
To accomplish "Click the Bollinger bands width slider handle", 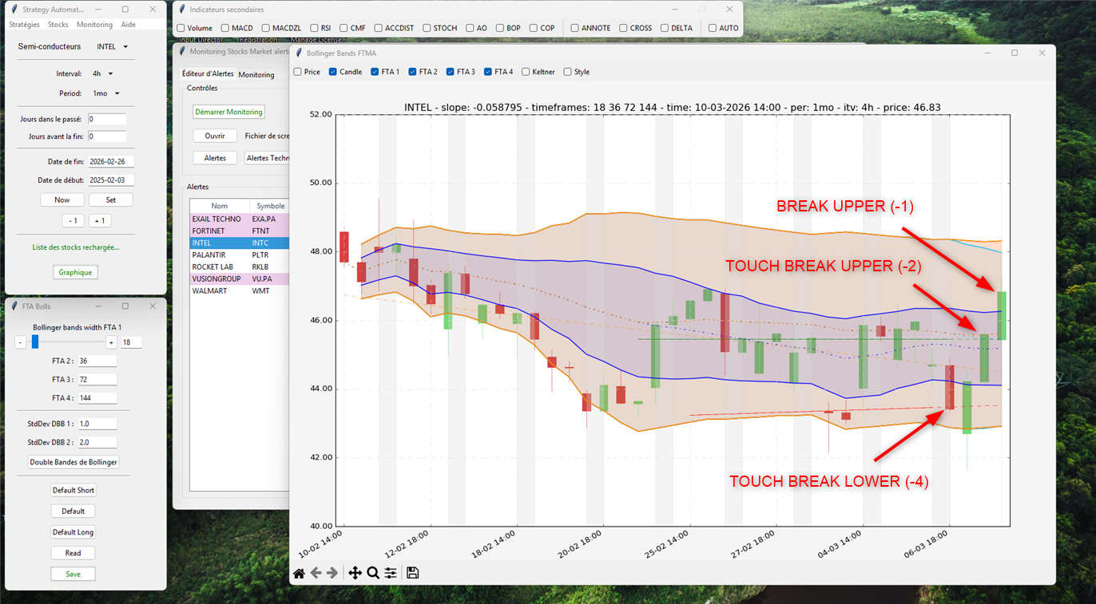I will [35, 342].
